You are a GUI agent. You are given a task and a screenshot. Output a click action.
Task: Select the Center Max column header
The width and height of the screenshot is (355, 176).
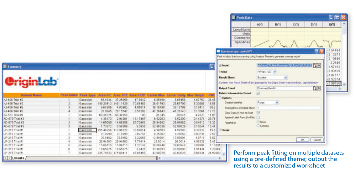tap(156, 95)
